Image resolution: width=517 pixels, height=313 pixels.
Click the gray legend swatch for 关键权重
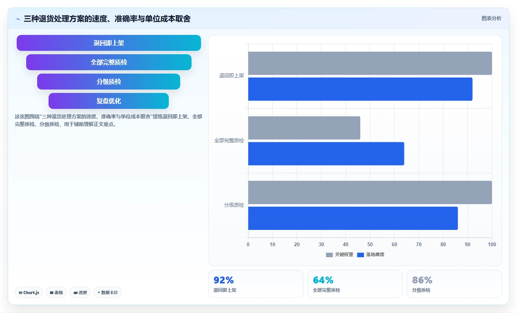click(x=329, y=255)
